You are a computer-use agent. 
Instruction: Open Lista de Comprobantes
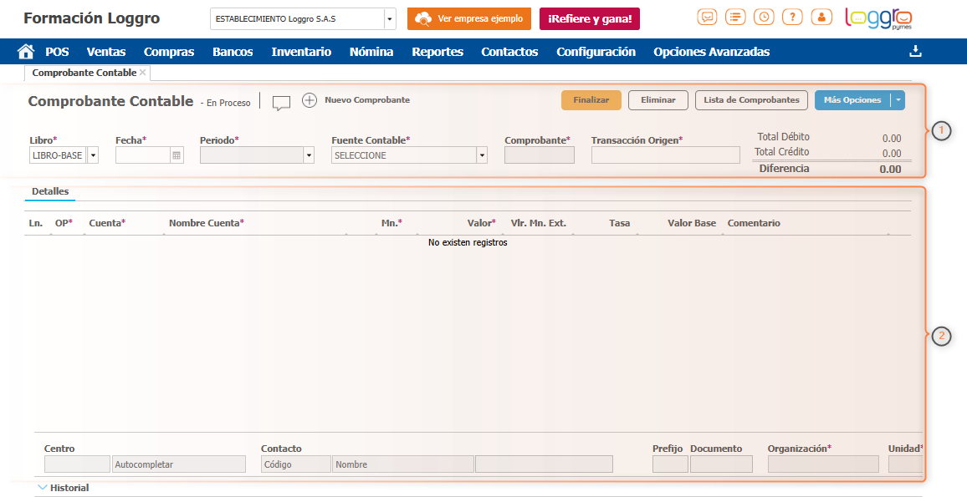point(750,99)
